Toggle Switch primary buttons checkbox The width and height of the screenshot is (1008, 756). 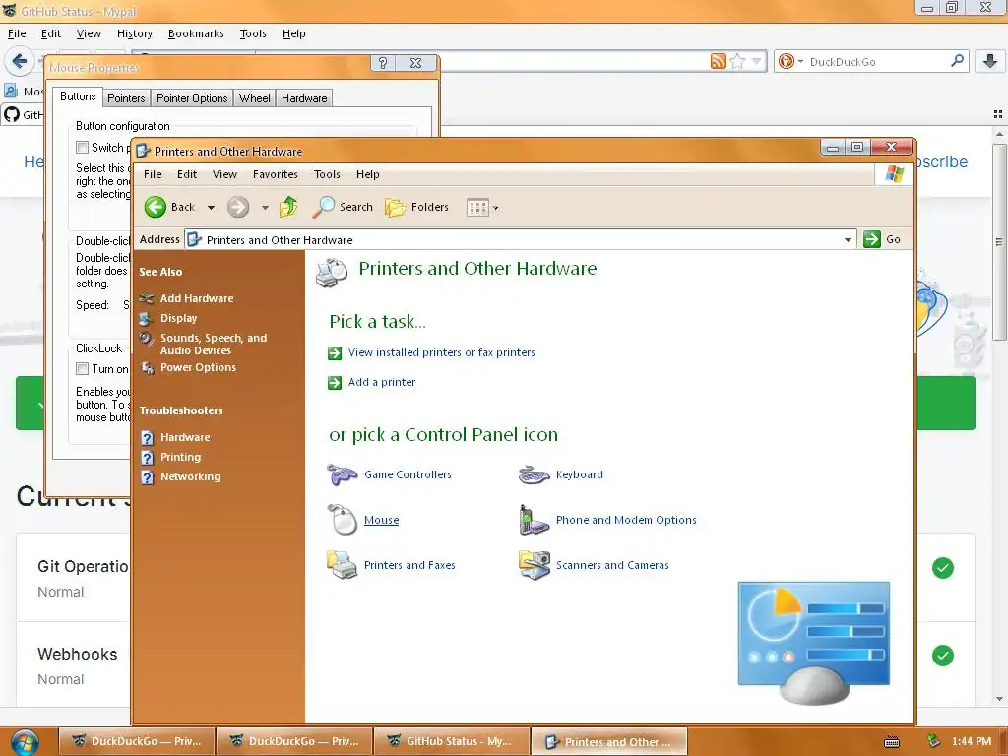pyautogui.click(x=83, y=148)
